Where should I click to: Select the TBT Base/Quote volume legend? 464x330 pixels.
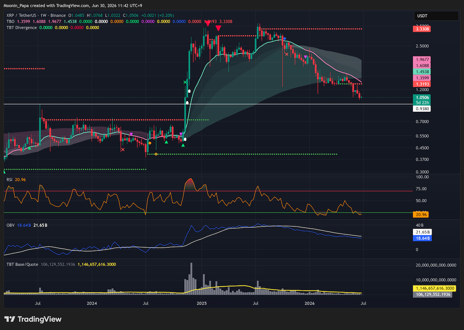(x=22, y=264)
